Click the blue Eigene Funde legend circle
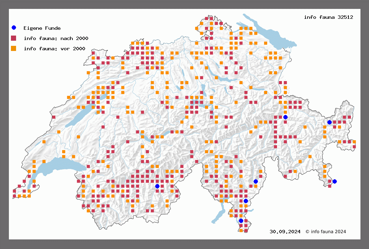The image size is (369, 249). tap(14, 28)
